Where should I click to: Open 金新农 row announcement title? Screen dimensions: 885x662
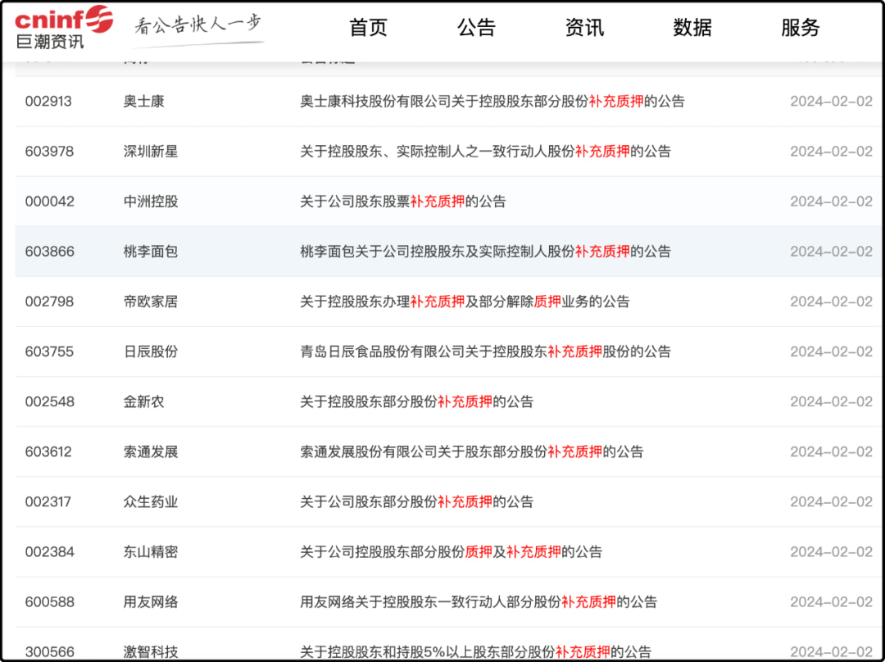(416, 401)
